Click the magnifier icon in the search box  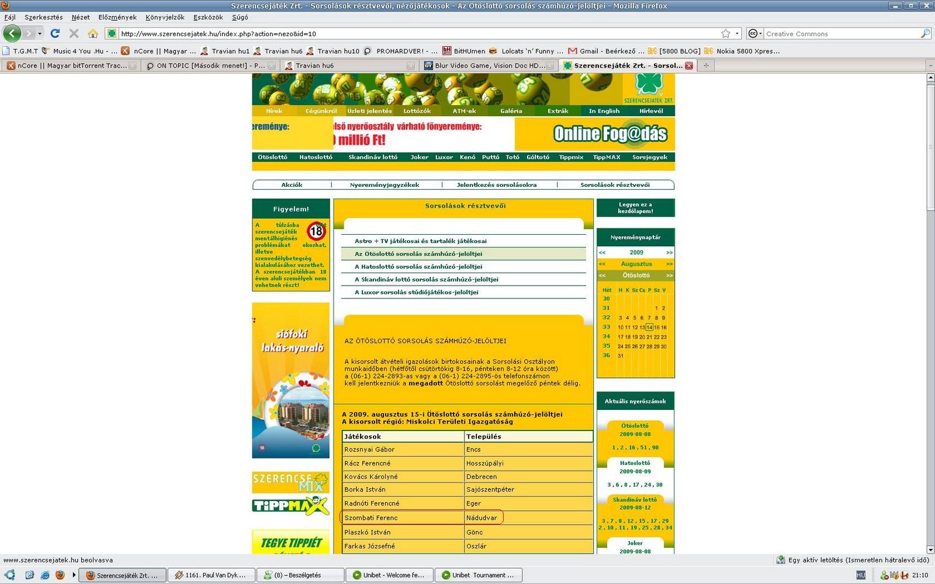925,33
